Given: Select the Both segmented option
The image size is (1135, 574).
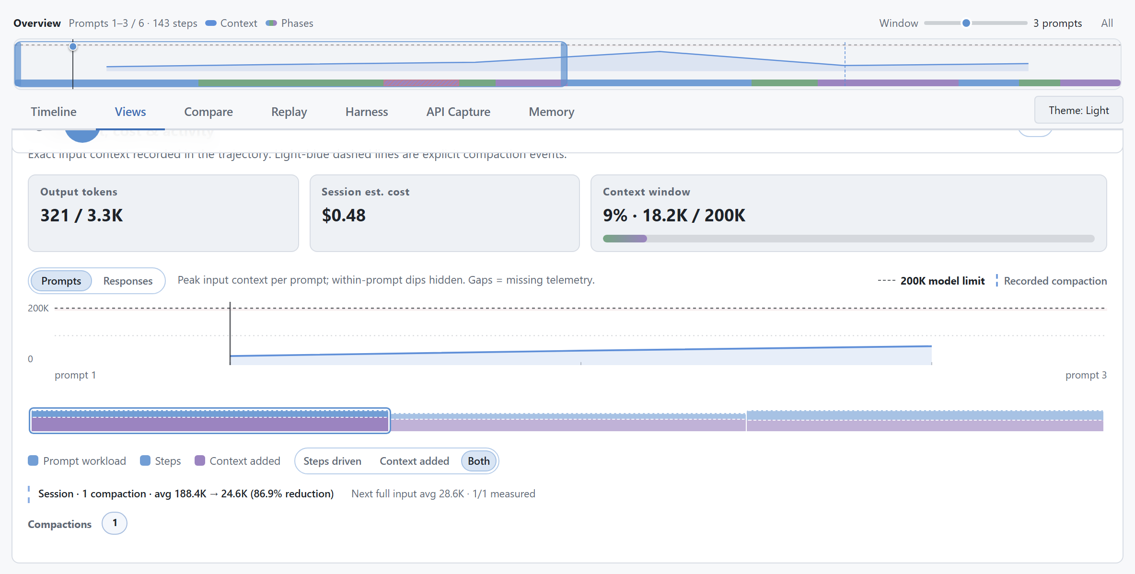Looking at the screenshot, I should coord(479,461).
